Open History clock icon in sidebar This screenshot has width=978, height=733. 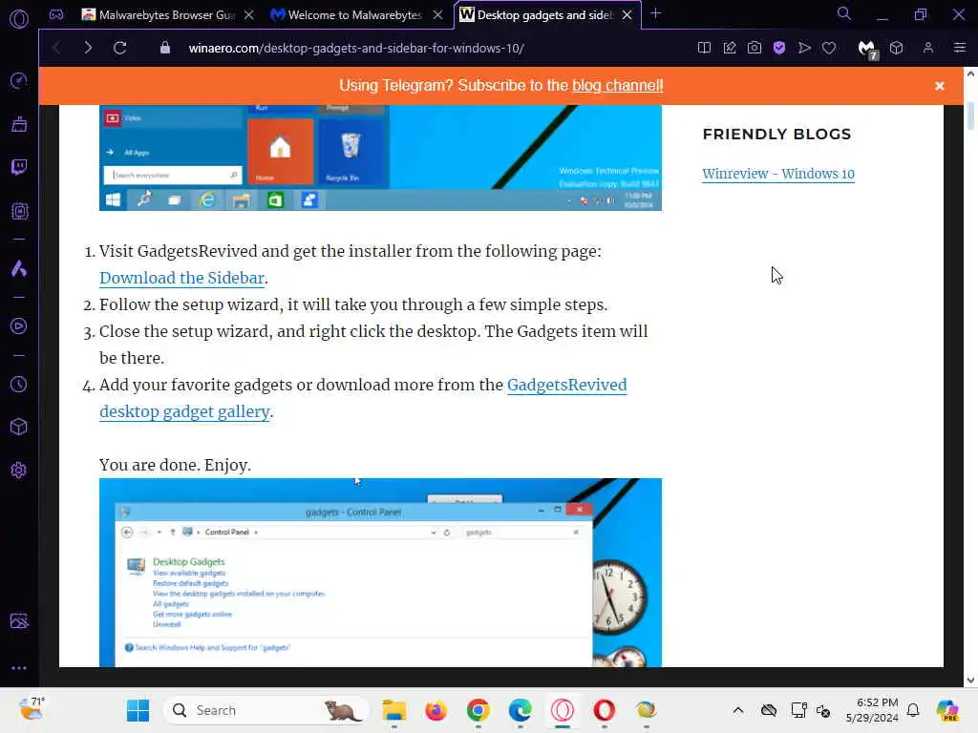[19, 384]
